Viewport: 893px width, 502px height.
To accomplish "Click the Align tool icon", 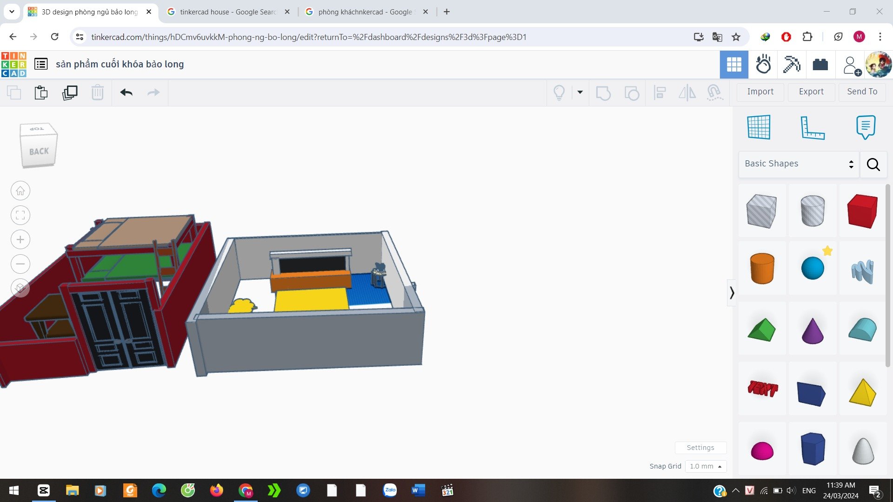I will tap(660, 92).
